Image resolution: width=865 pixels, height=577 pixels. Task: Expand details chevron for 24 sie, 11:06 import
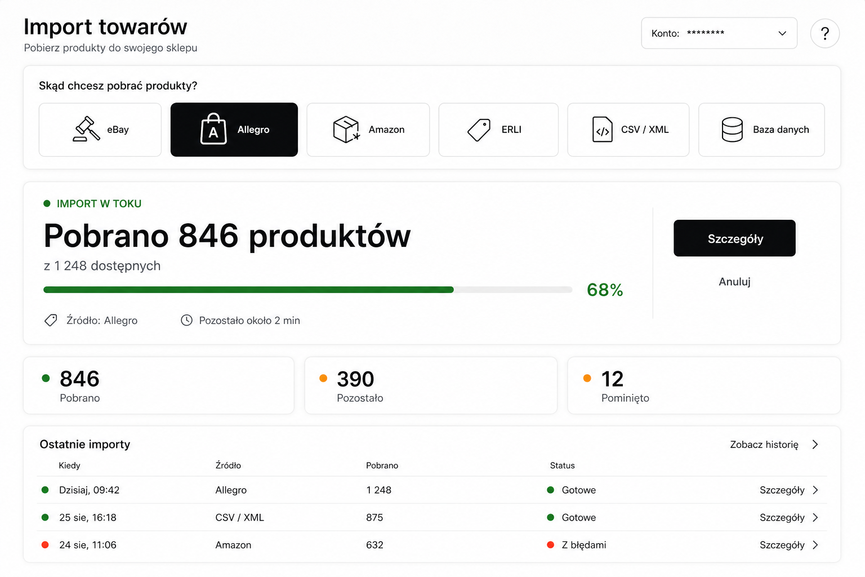coord(815,545)
